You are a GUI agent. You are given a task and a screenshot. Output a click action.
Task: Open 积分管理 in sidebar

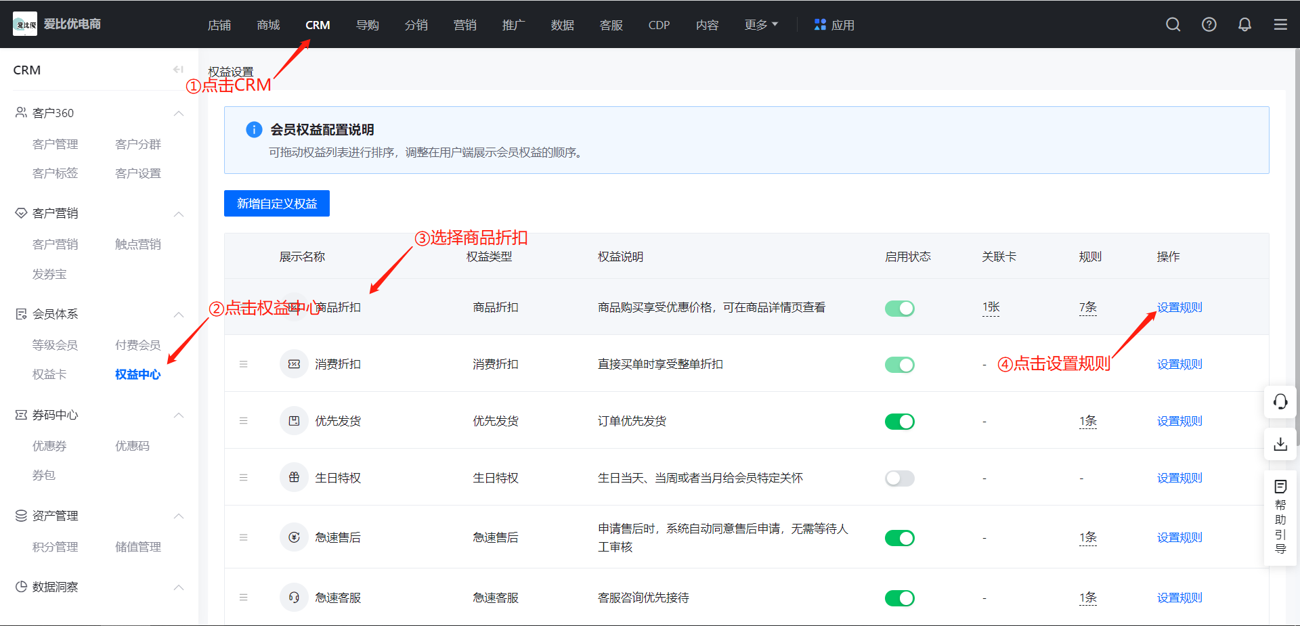(55, 547)
